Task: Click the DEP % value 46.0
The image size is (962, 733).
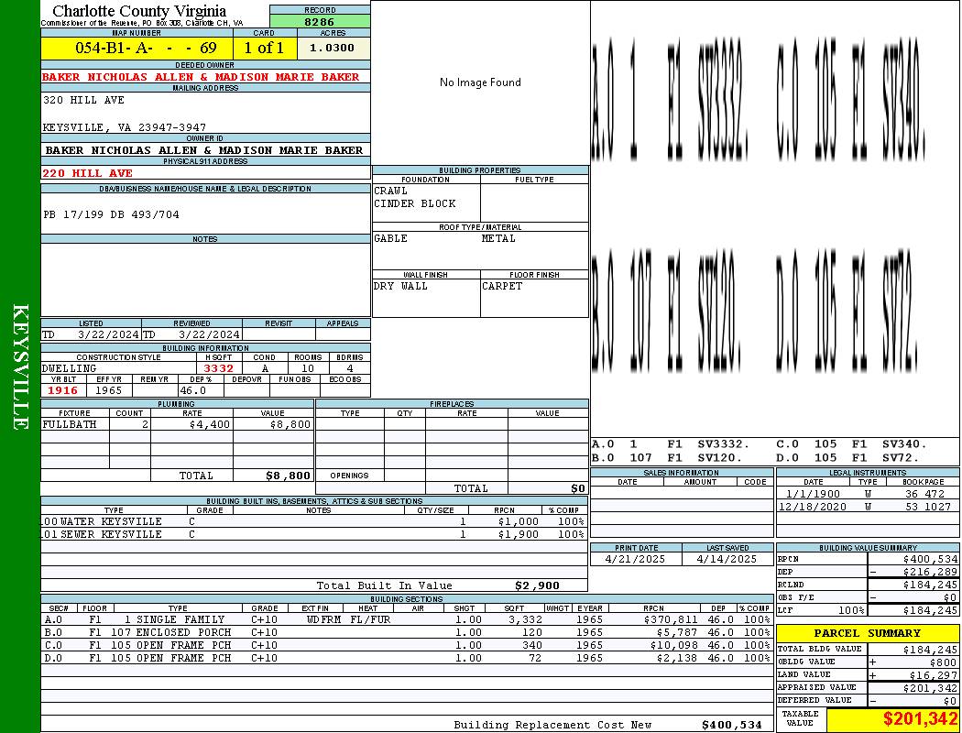Action: (192, 390)
